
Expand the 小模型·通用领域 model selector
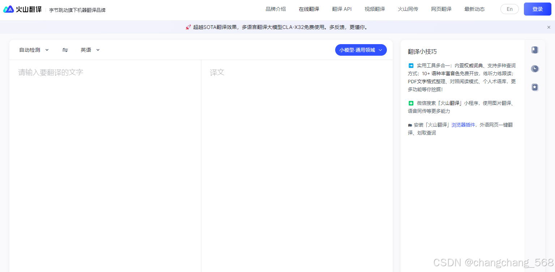361,50
